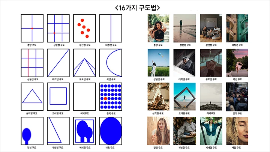Viewport: 270px width, 152px height.
Task: Click the 대각선 구도 diagonal line diagram
Action: [58, 63]
